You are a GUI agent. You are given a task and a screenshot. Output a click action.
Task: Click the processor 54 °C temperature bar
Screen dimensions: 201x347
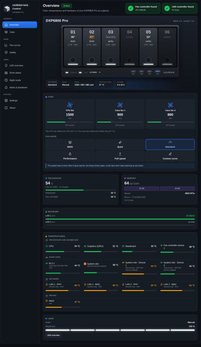(x=81, y=190)
